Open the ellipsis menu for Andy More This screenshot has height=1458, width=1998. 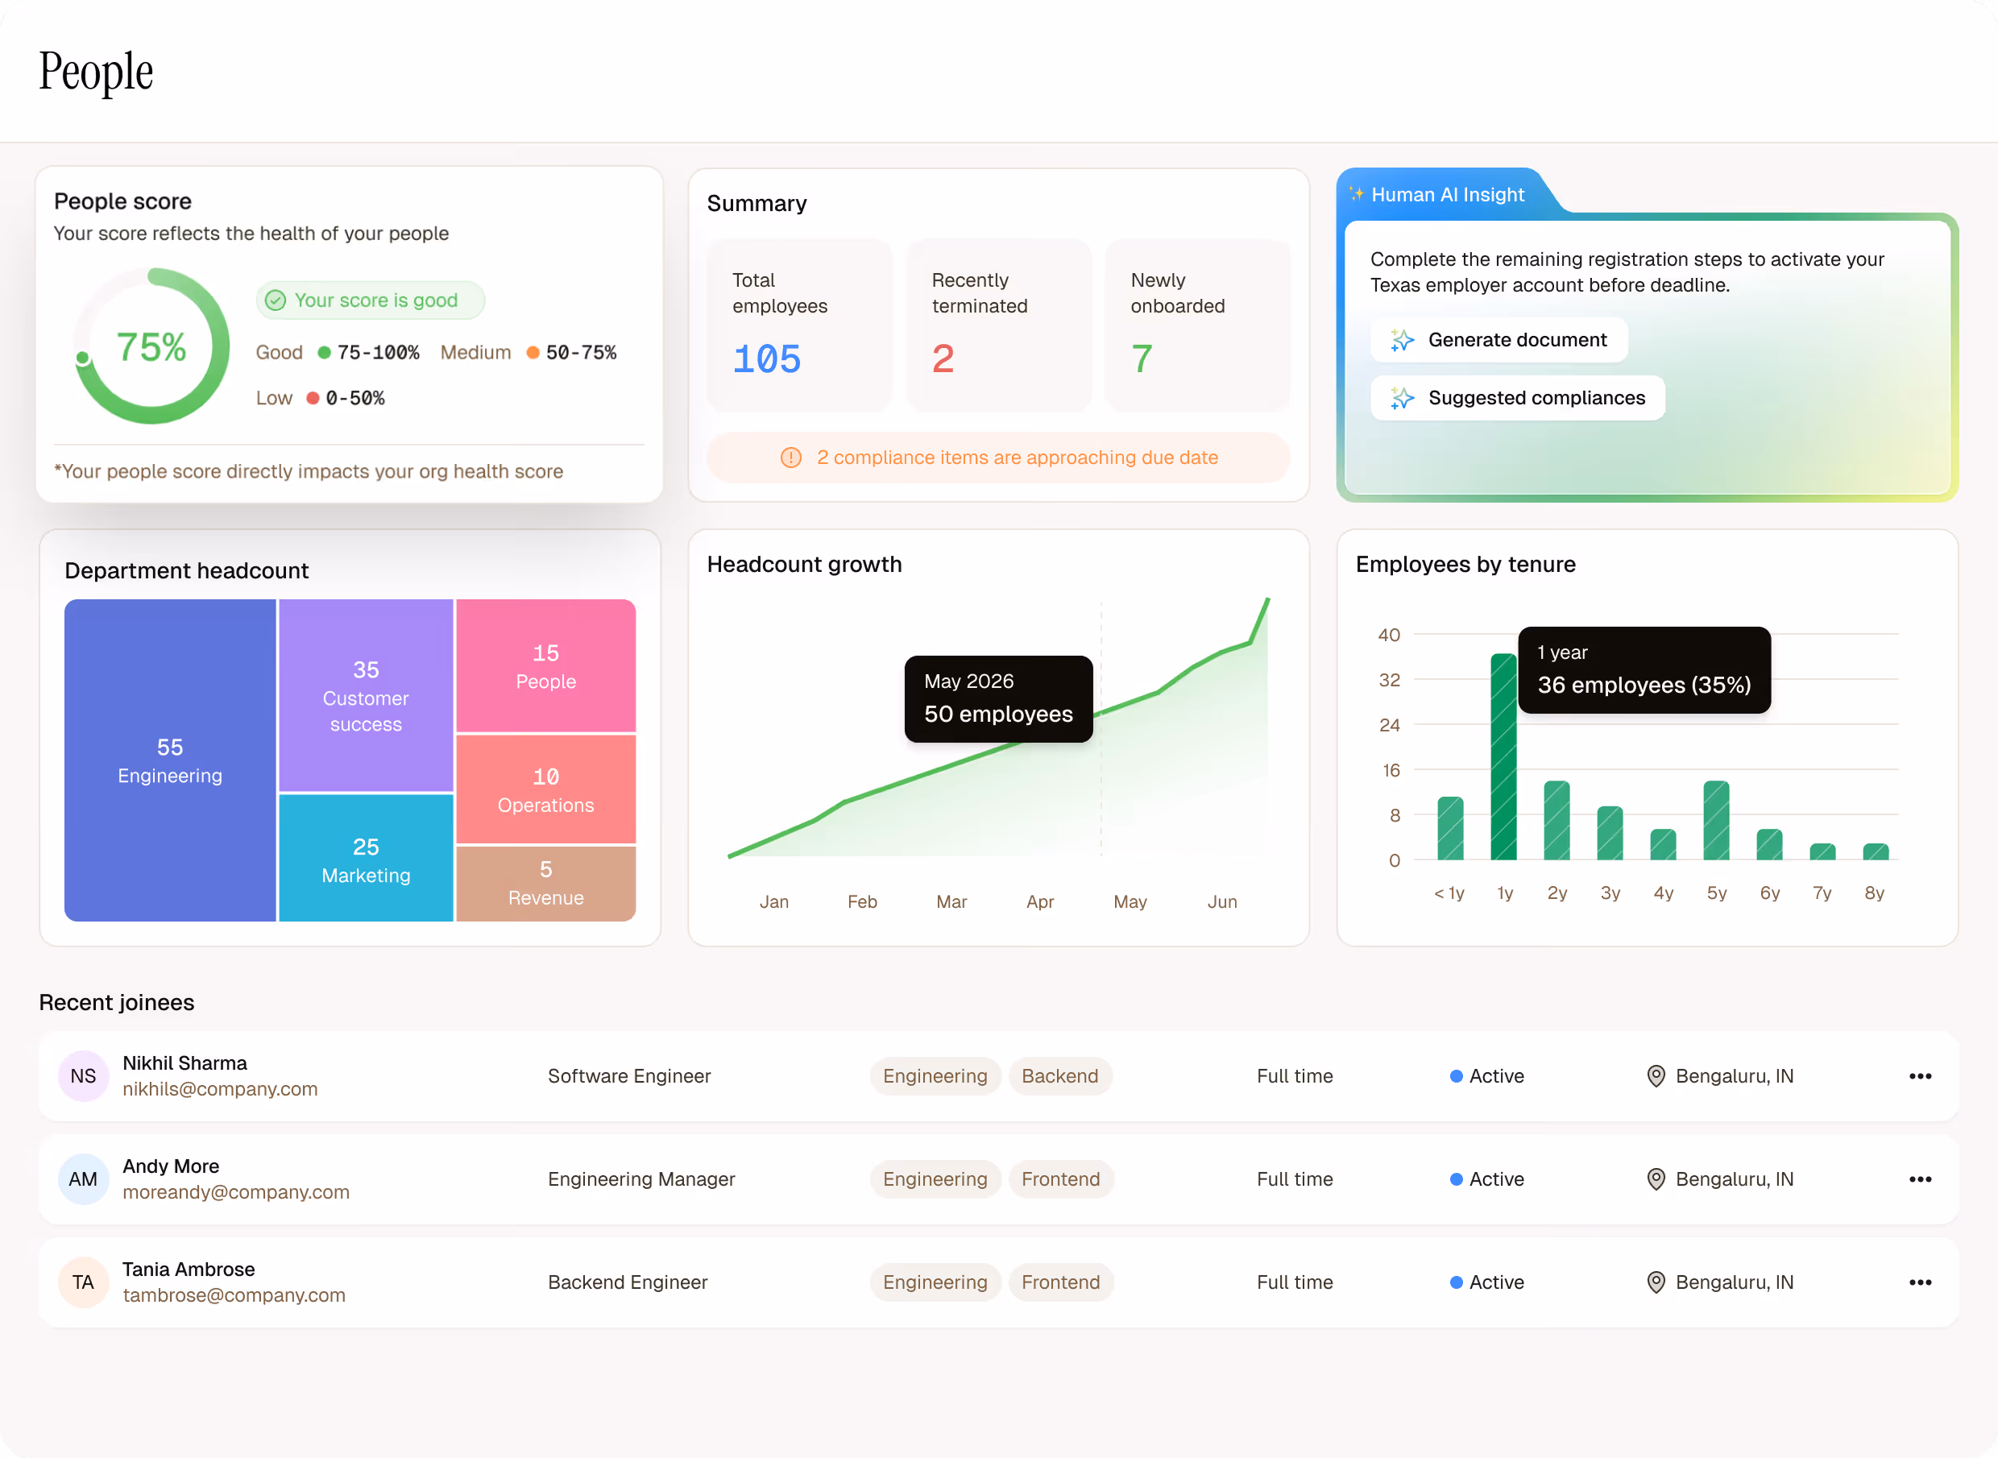tap(1921, 1179)
